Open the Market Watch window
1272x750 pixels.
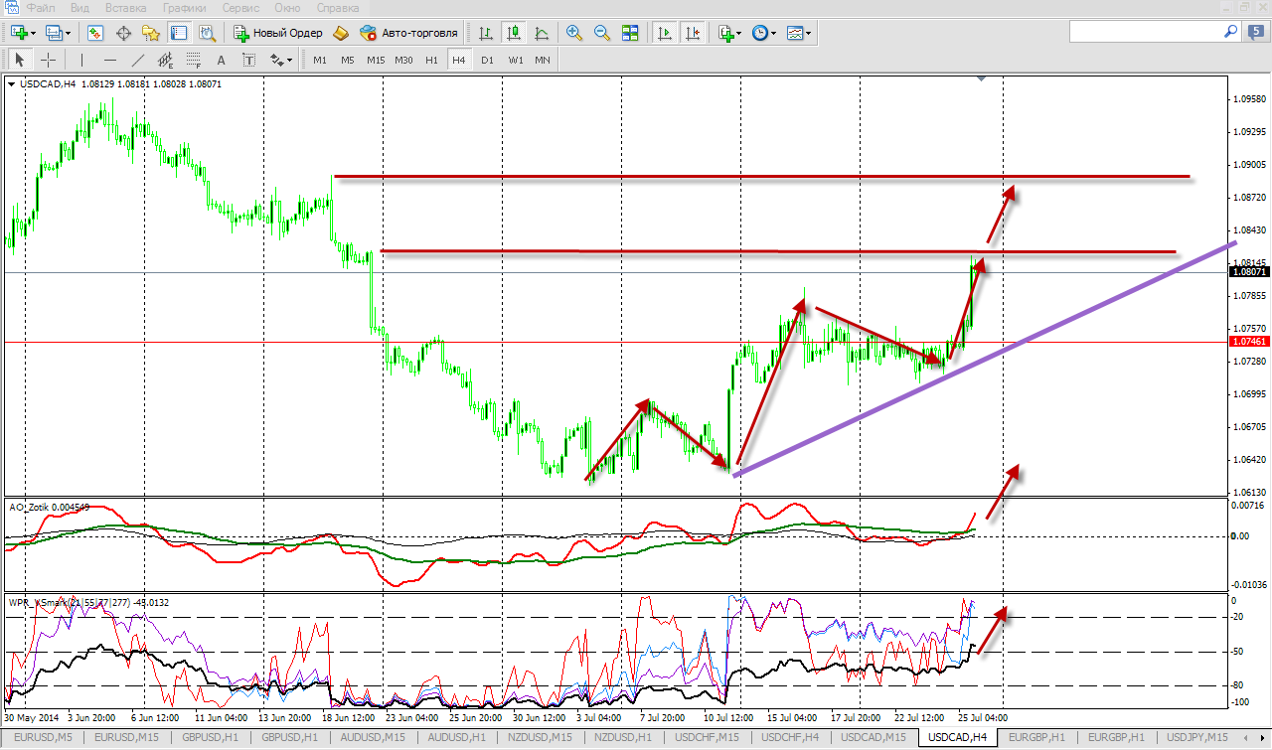pyautogui.click(x=95, y=33)
